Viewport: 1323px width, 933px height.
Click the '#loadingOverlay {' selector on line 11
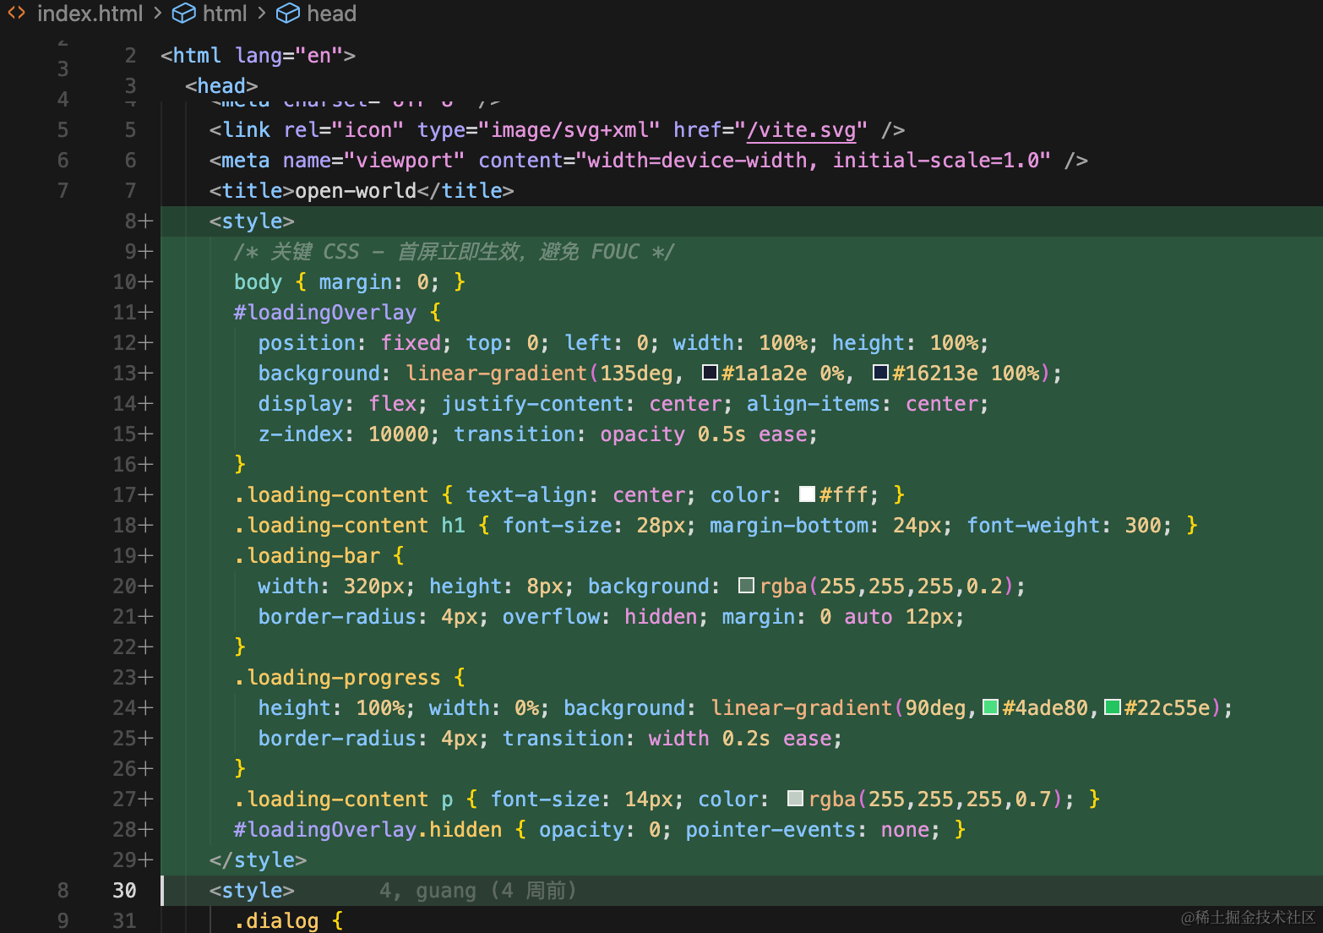(x=337, y=313)
